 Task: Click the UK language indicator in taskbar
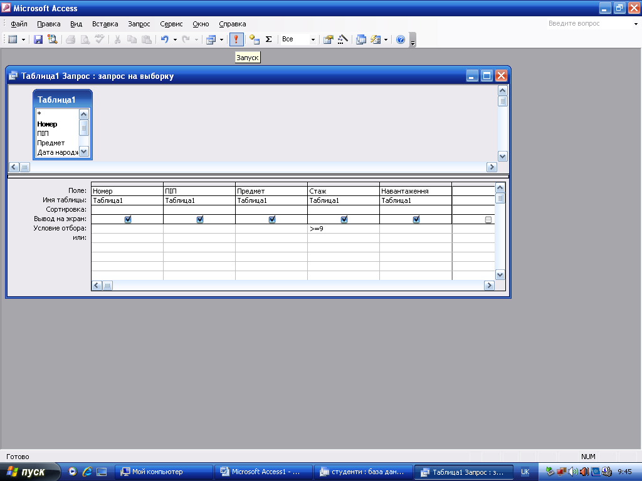525,472
